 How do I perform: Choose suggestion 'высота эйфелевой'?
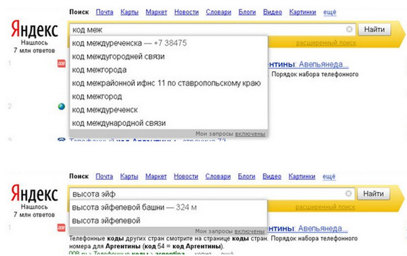(168, 221)
